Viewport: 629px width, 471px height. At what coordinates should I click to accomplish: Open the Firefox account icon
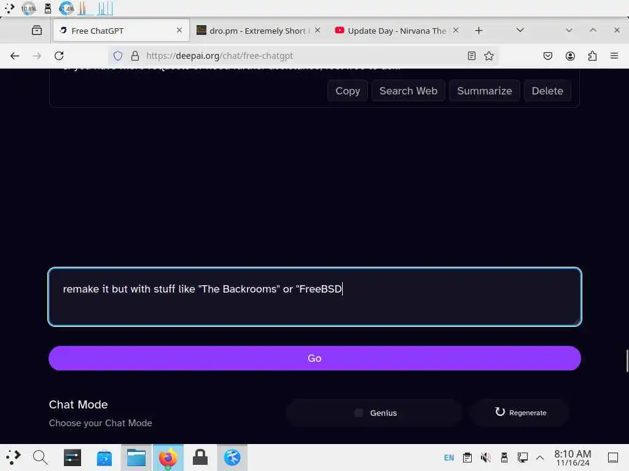(x=570, y=56)
